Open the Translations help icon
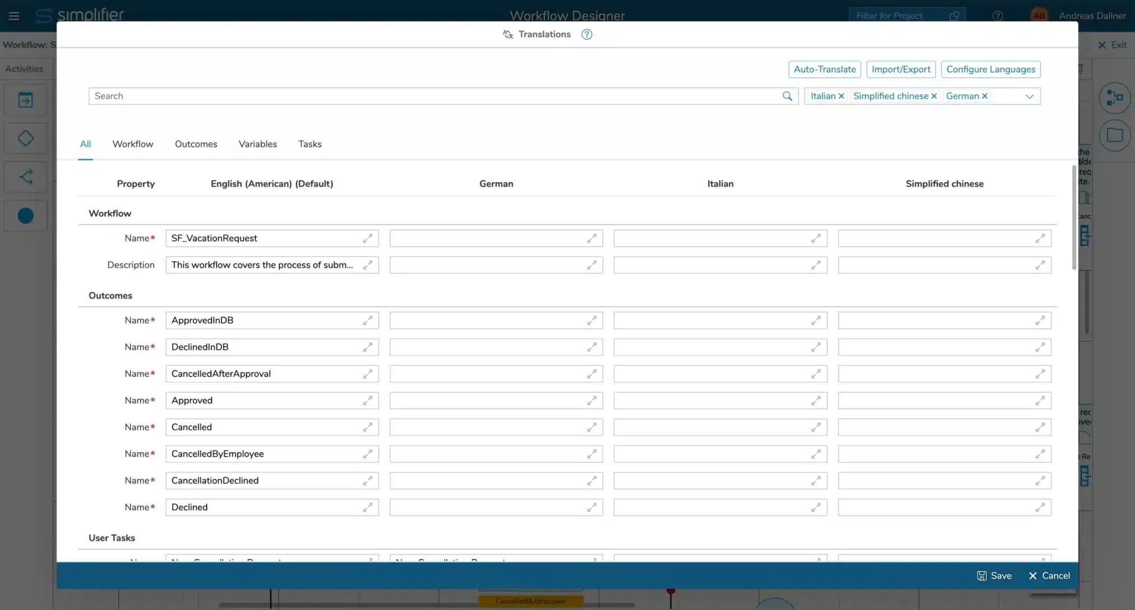1135x610 pixels. tap(587, 34)
